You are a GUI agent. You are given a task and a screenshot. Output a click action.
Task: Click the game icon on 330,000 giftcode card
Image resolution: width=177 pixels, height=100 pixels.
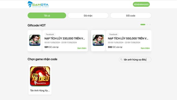tap(35, 40)
